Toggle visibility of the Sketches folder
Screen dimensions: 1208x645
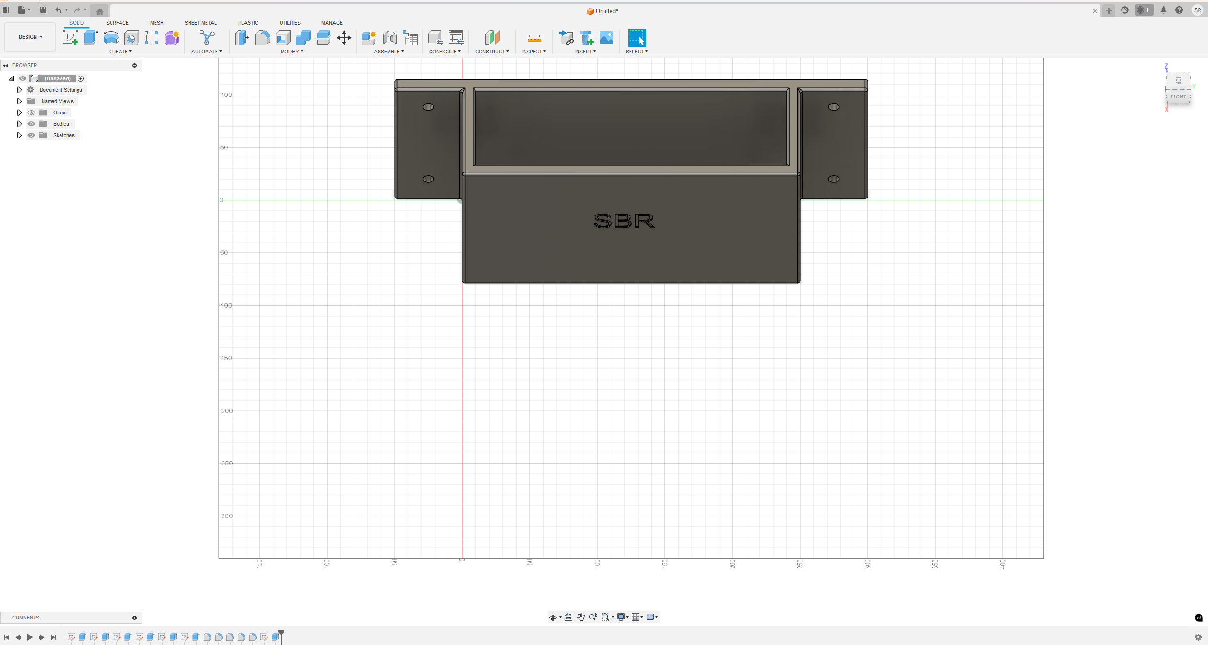click(x=31, y=135)
